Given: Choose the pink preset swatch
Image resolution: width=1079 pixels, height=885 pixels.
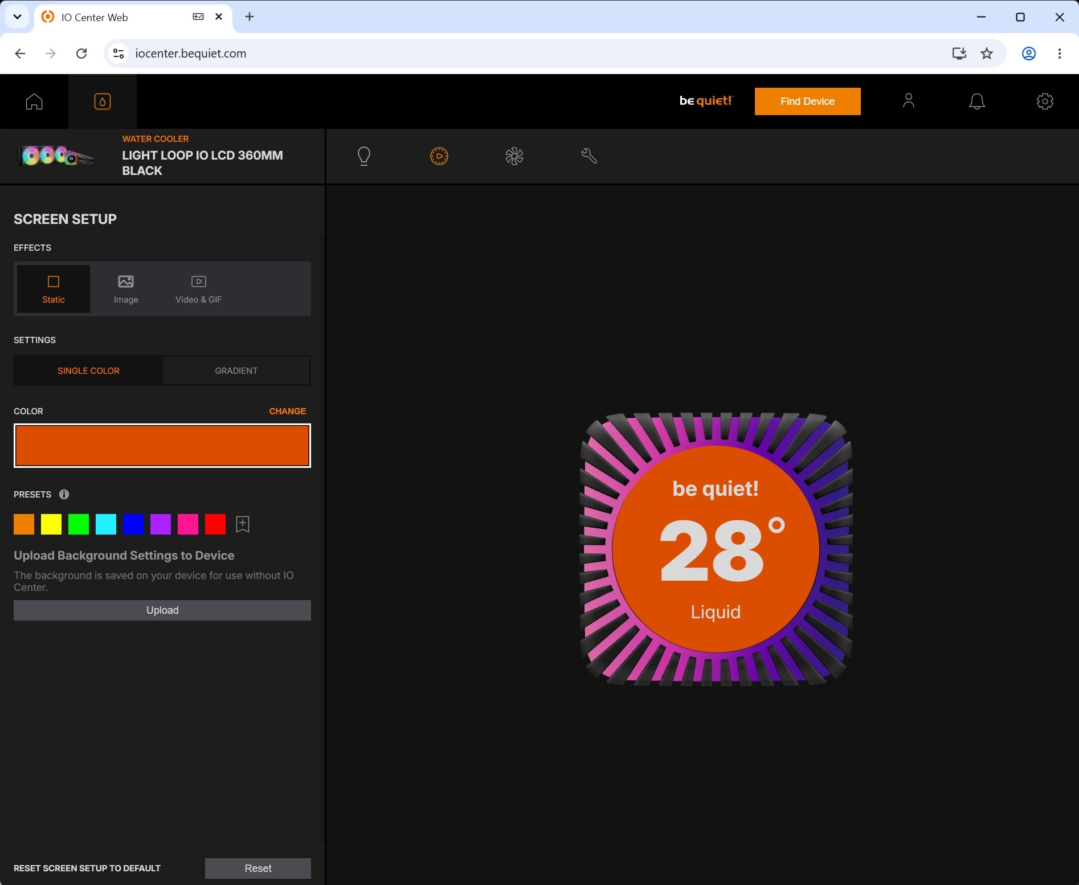Looking at the screenshot, I should pyautogui.click(x=188, y=524).
